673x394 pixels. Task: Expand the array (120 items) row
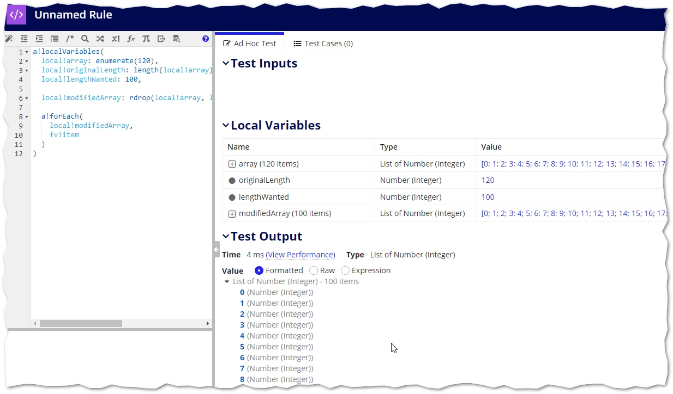pyautogui.click(x=232, y=164)
